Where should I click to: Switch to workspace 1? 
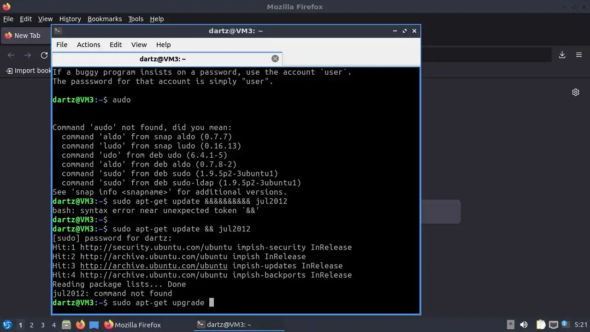[x=20, y=325]
